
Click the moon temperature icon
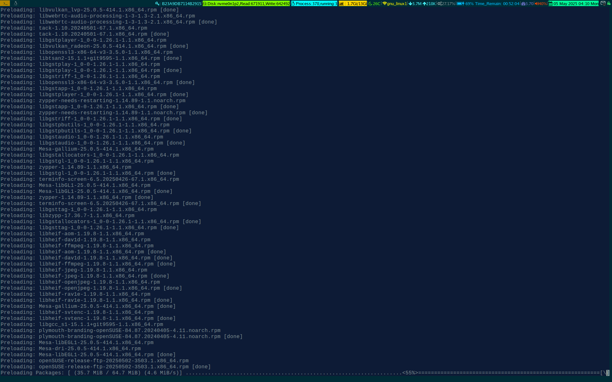point(370,4)
